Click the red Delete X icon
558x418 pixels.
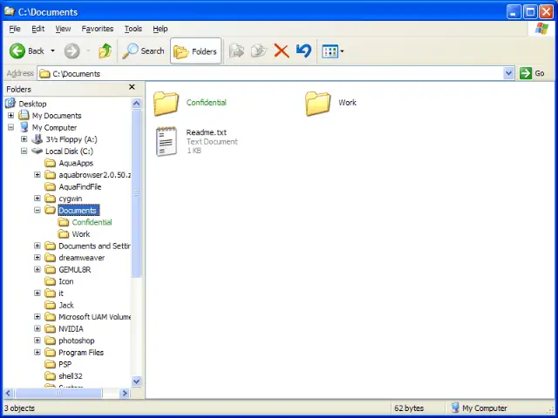[x=281, y=51]
